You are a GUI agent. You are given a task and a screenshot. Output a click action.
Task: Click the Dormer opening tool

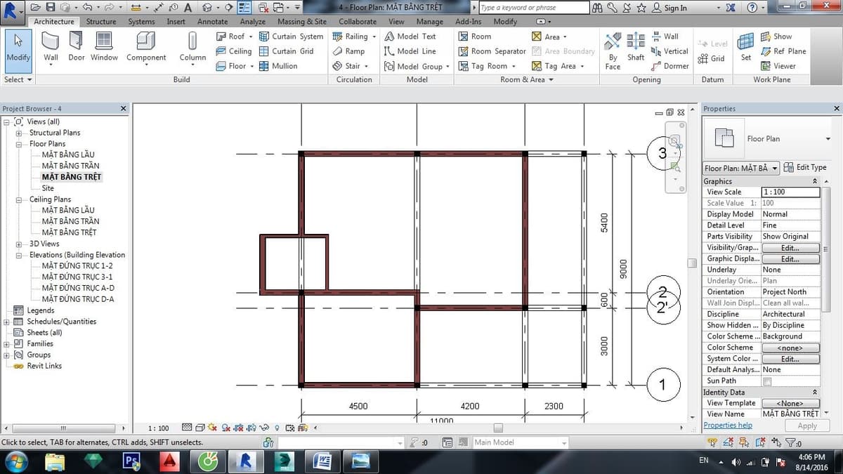670,66
